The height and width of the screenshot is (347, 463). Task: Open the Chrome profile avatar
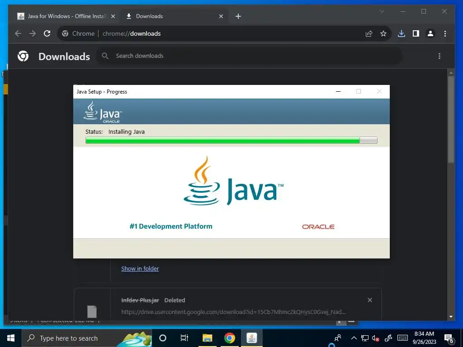pyautogui.click(x=430, y=33)
